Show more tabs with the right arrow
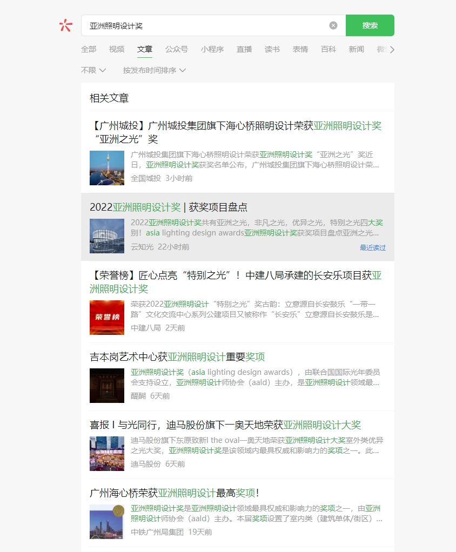 (392, 50)
